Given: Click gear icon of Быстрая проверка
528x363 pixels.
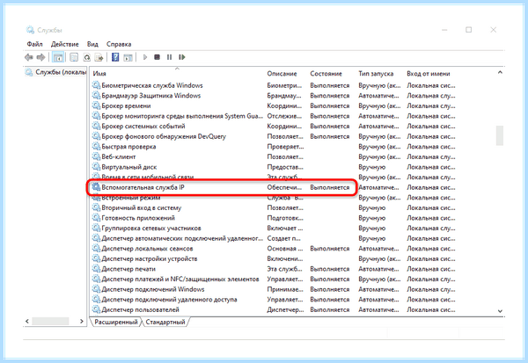Looking at the screenshot, I should coord(96,147).
